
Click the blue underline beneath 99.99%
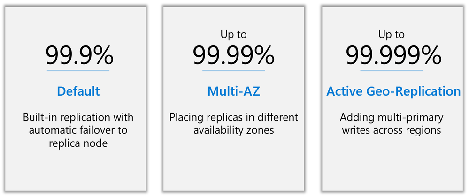point(234,70)
